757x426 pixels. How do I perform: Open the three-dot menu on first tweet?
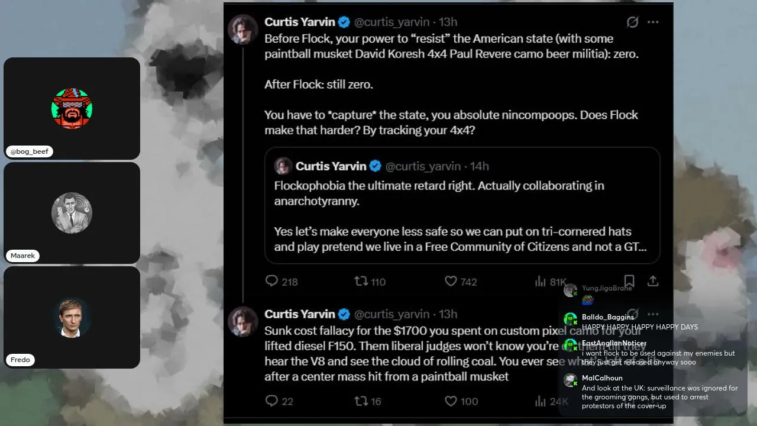coord(653,22)
